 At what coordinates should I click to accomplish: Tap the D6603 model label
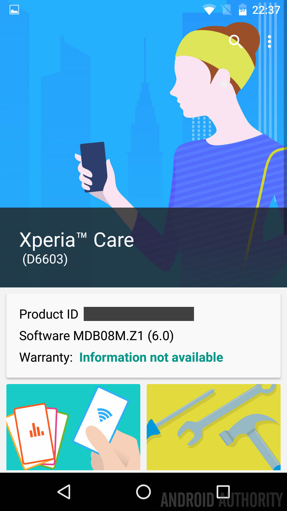45,259
